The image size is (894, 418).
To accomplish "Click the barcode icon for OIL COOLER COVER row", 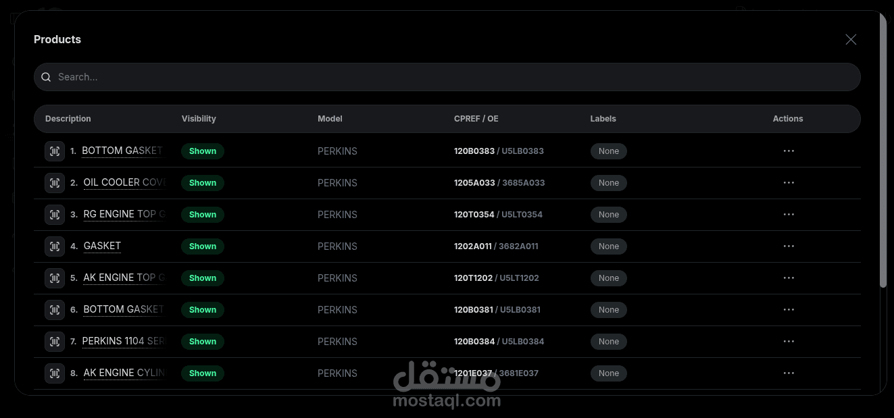I will pyautogui.click(x=55, y=183).
